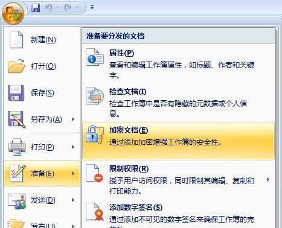Choose 加密文档(E) option title
This screenshot has height=228, width=282.
coord(129,130)
